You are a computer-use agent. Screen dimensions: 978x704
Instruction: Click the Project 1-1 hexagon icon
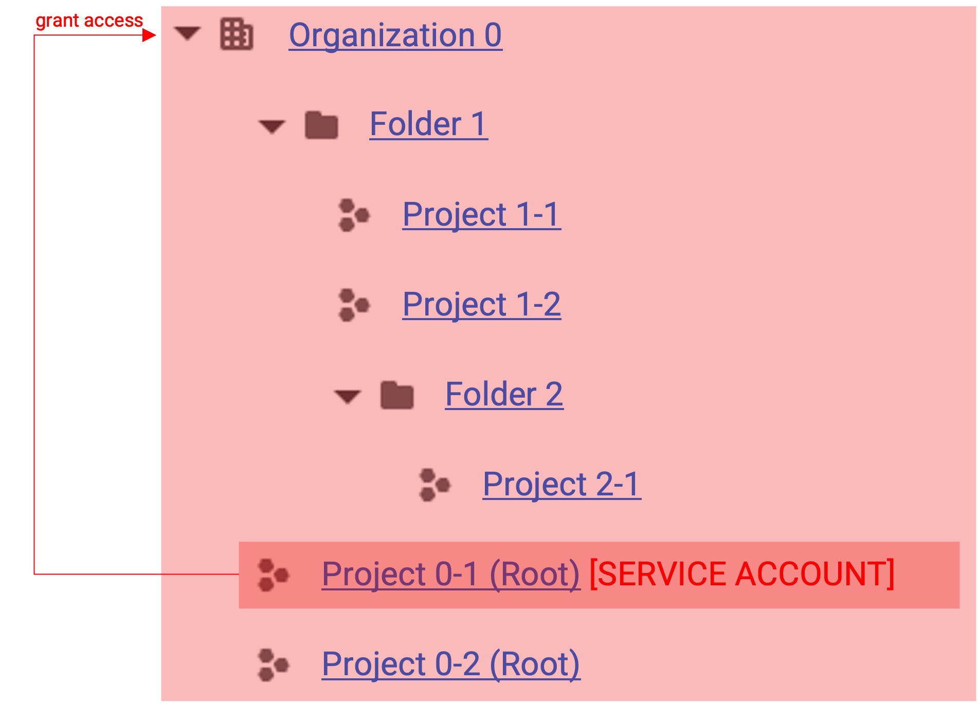(x=354, y=215)
